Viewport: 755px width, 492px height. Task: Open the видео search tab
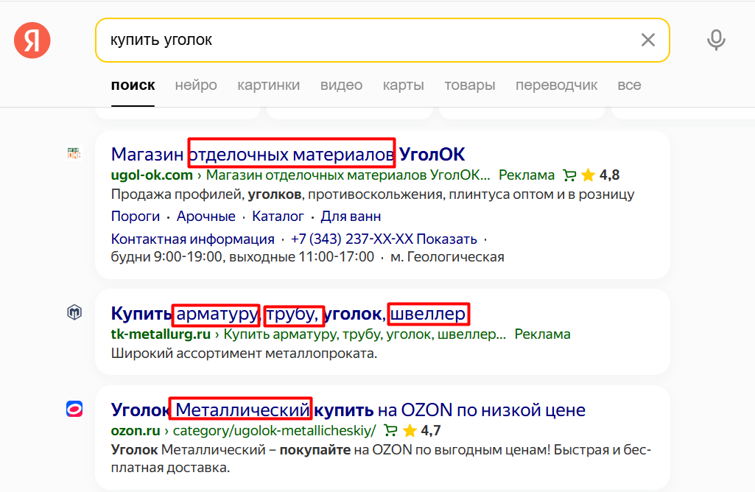pos(341,85)
